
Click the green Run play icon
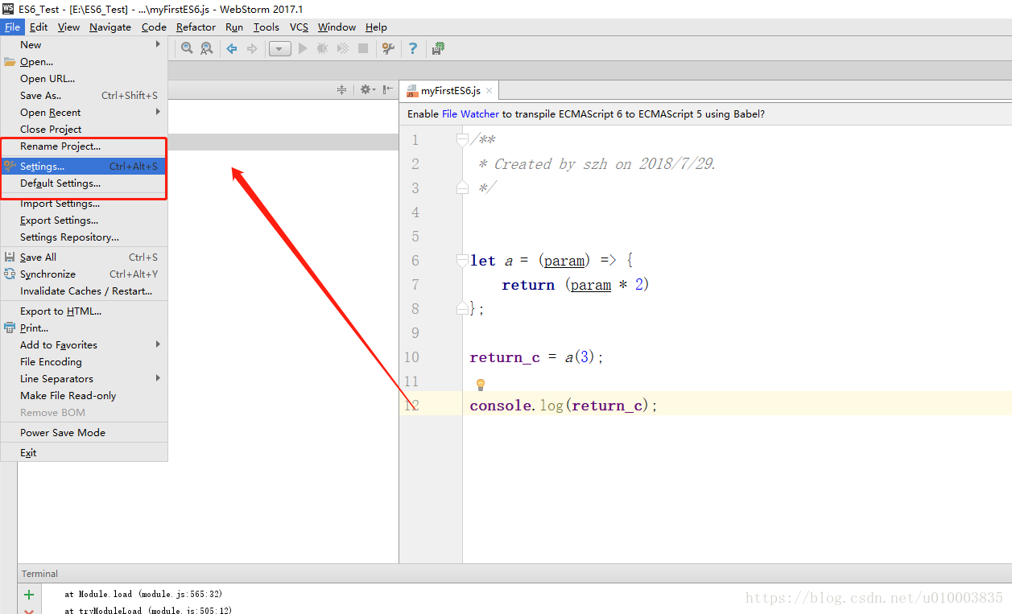point(303,48)
